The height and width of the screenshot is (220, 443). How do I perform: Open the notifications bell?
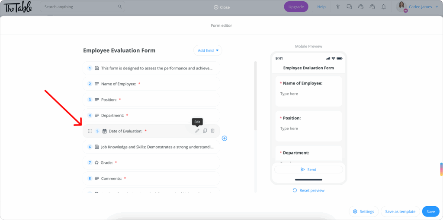(x=383, y=7)
